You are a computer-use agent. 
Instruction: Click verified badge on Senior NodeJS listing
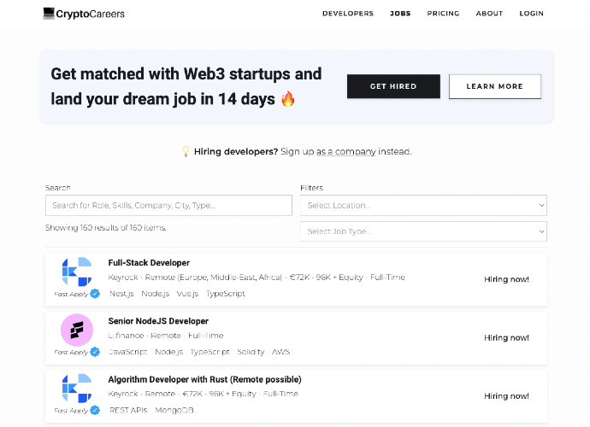pos(95,352)
